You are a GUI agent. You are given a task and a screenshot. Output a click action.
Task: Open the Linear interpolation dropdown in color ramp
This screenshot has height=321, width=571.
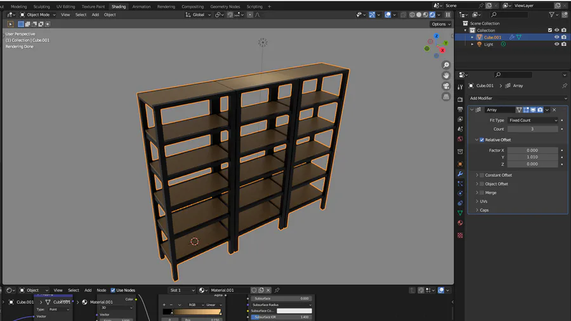pyautogui.click(x=214, y=305)
